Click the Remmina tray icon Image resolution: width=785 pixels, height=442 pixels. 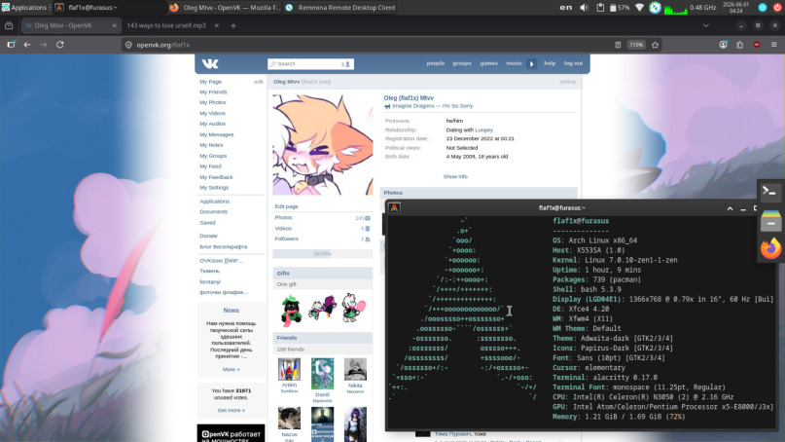pos(655,8)
